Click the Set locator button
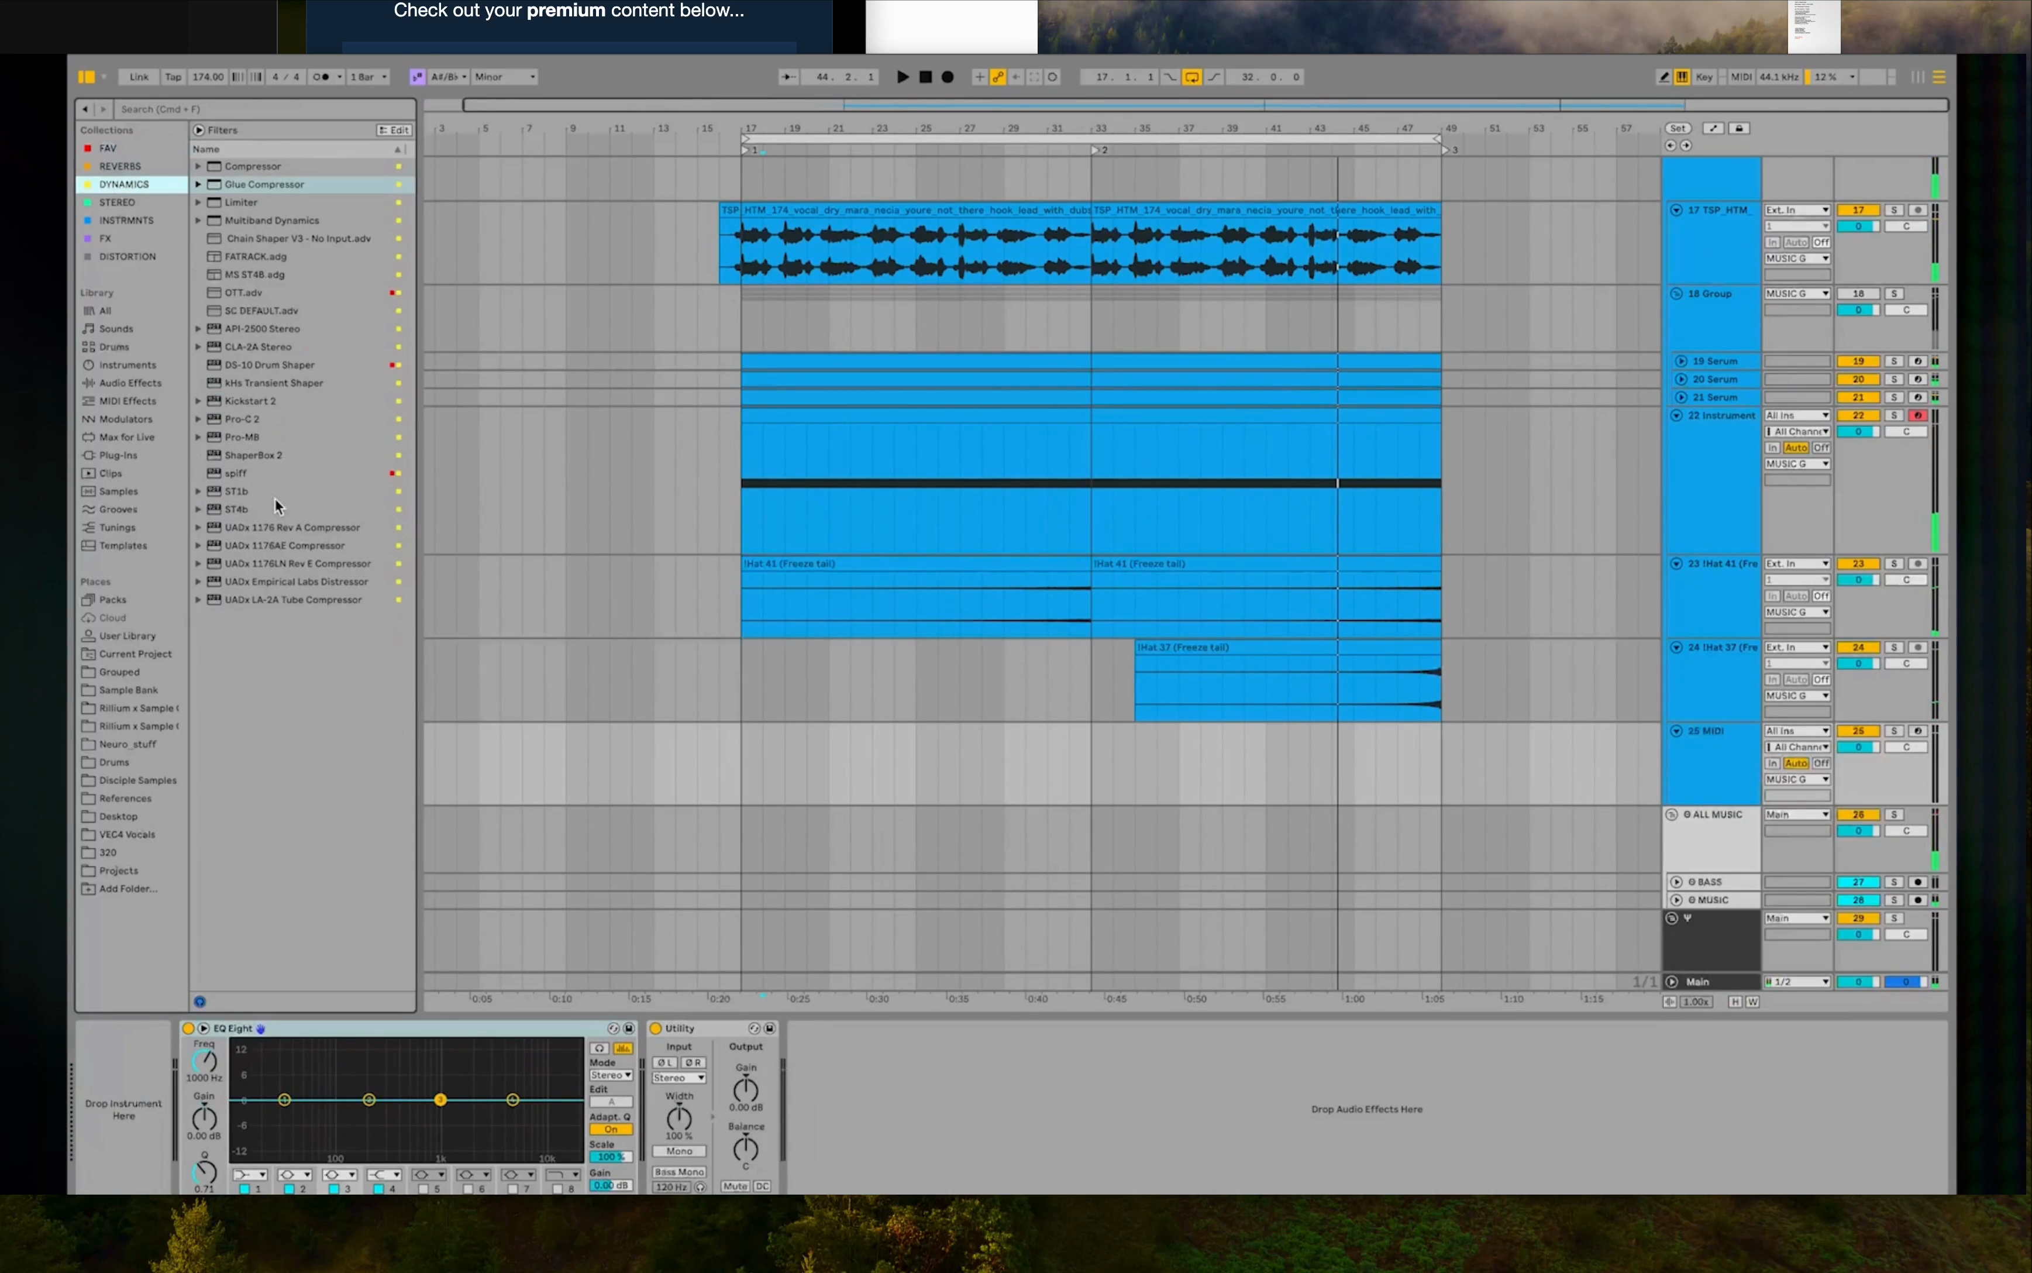 (1678, 128)
